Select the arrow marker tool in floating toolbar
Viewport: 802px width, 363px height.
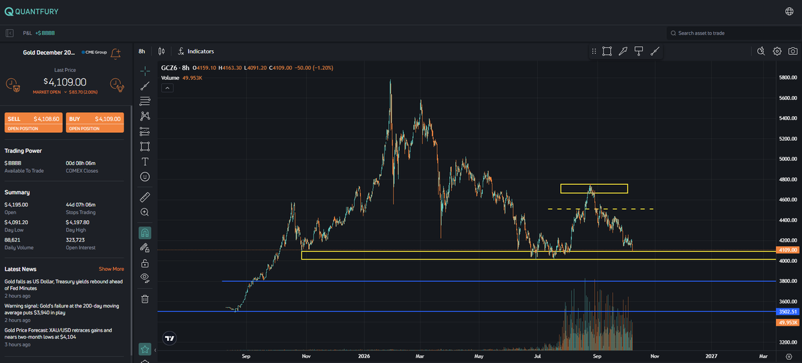coord(623,51)
